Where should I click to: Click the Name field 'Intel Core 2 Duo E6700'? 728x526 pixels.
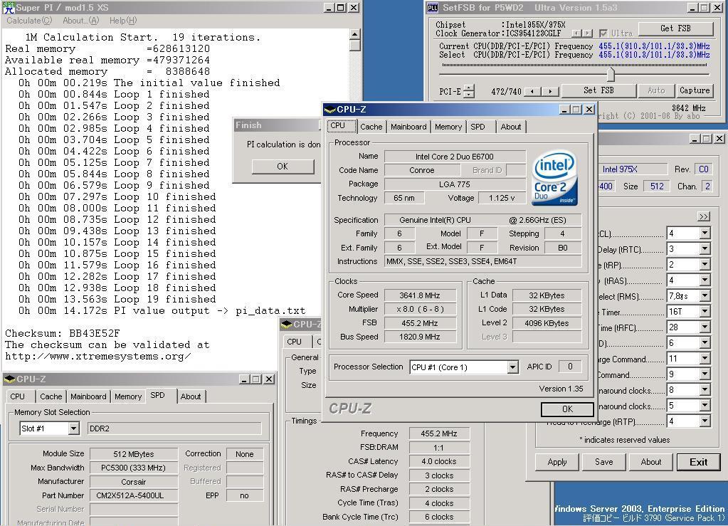coord(455,157)
